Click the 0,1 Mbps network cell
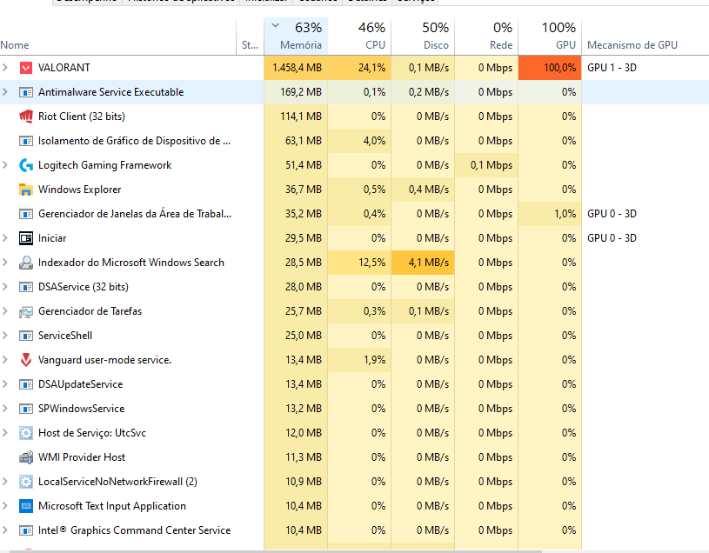709x553 pixels. click(486, 165)
